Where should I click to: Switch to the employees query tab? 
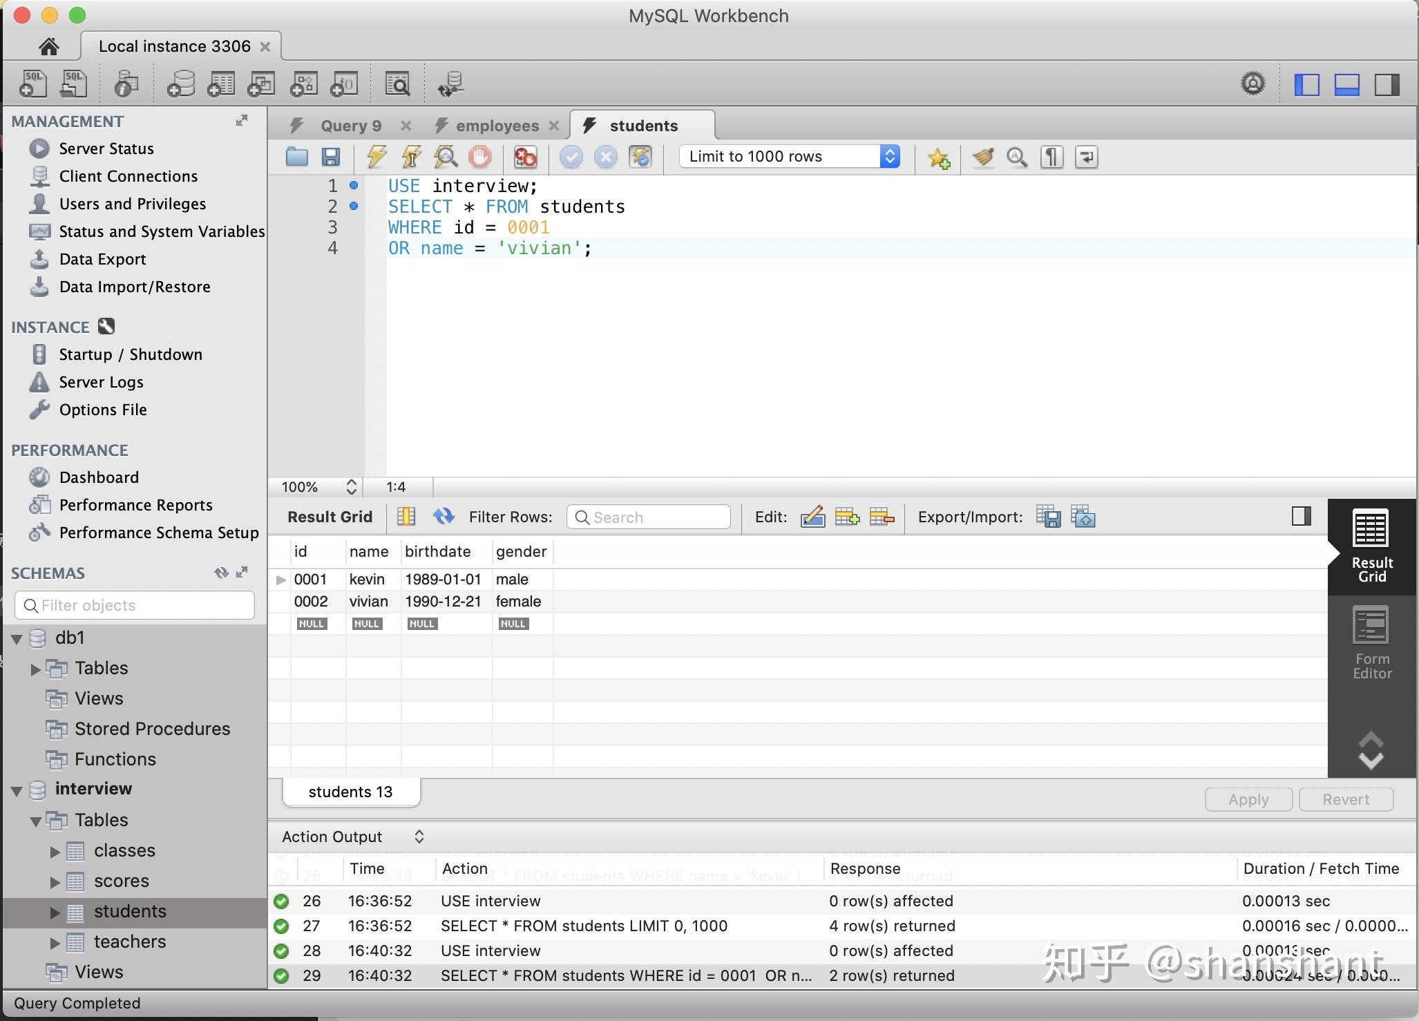click(x=493, y=124)
